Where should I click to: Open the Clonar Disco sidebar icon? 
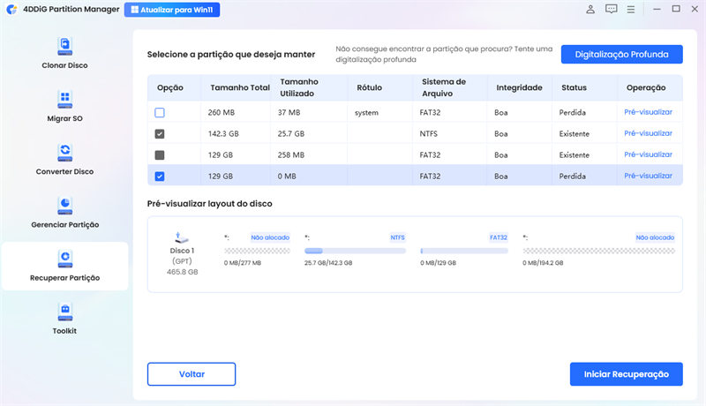point(64,45)
